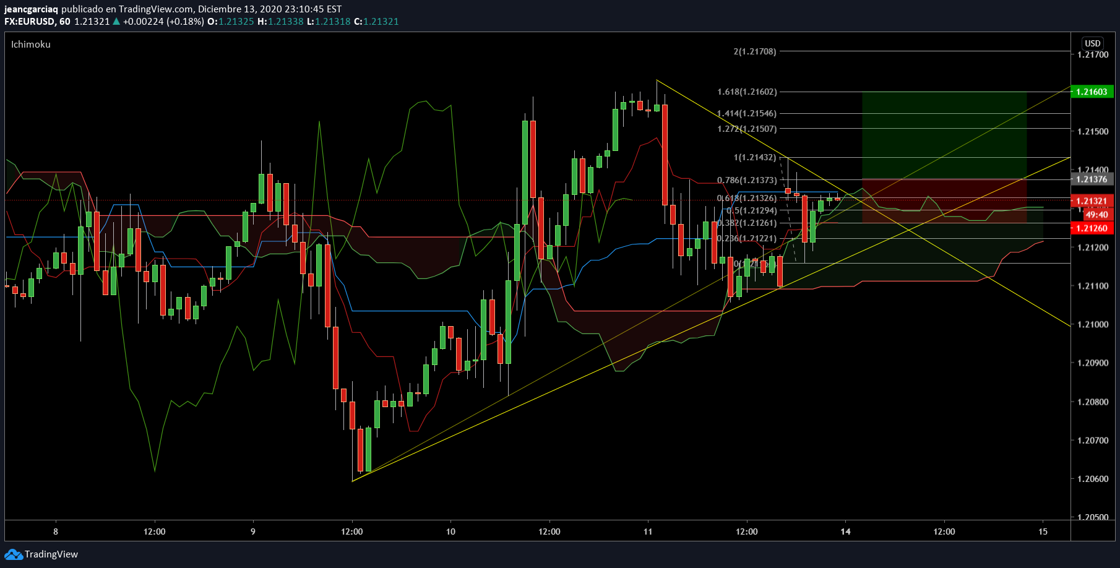Click the 0.786(1.21373) Fibonacci level label

click(747, 180)
